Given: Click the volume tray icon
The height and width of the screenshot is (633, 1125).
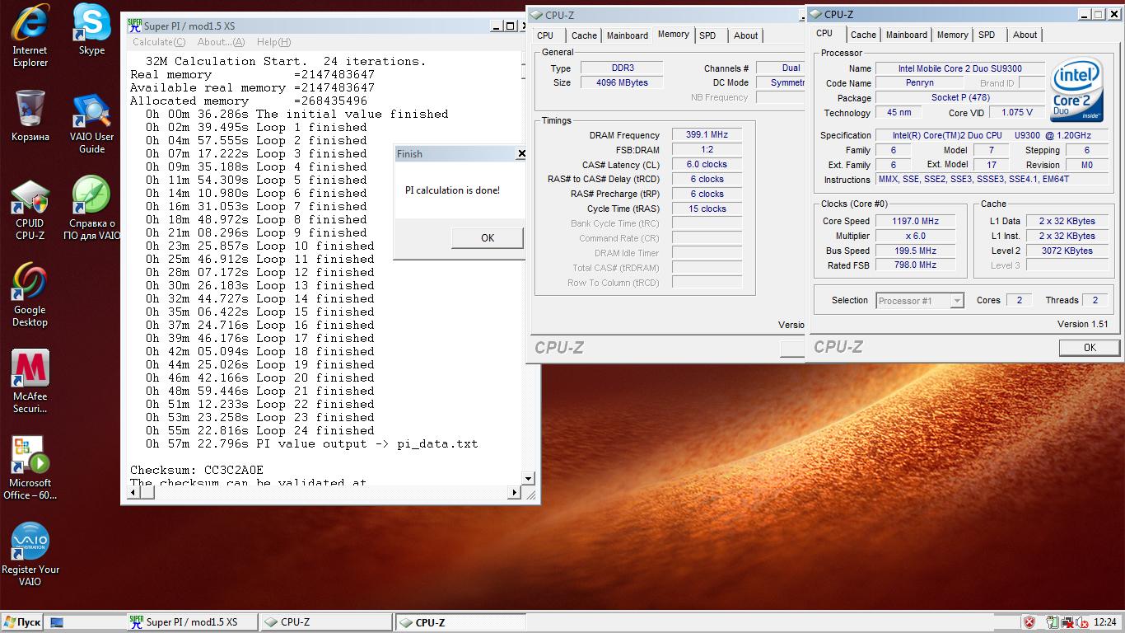Looking at the screenshot, I should click(x=1081, y=622).
